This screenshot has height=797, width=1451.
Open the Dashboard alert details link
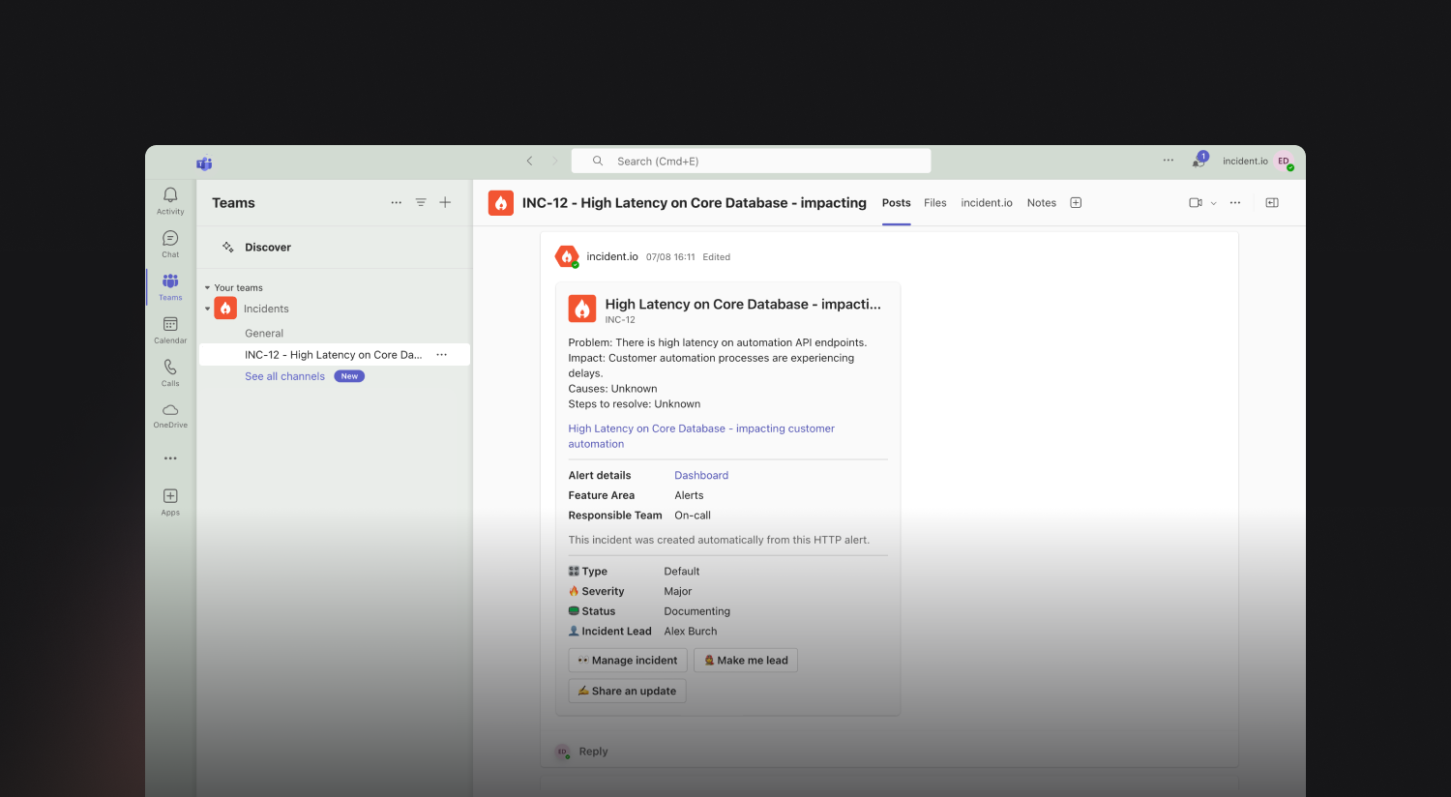[x=701, y=476]
